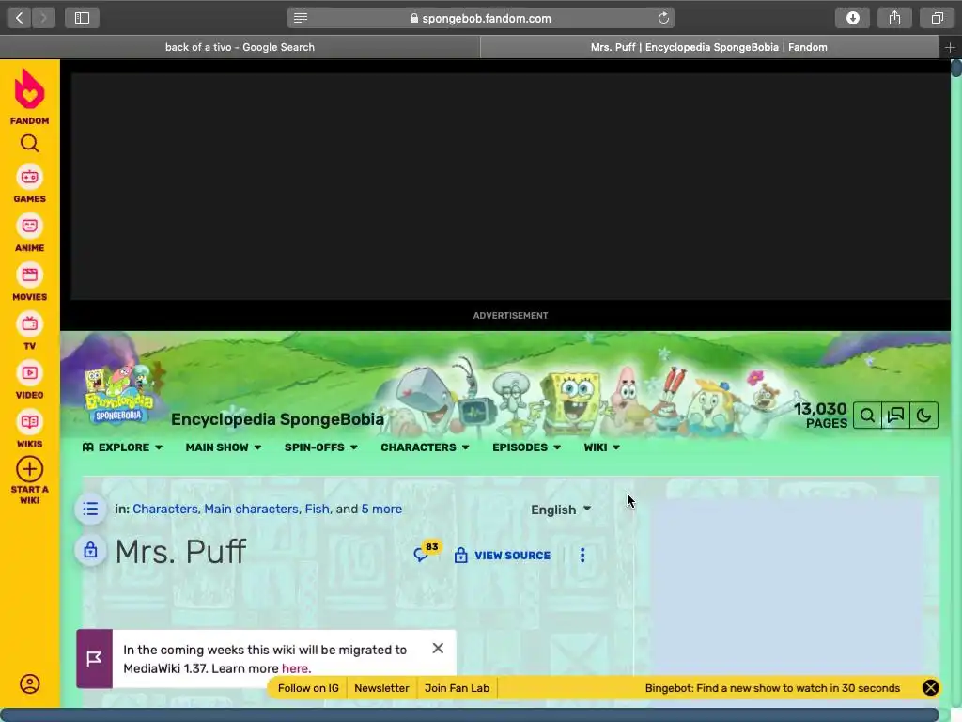Add a new Safari tab
The height and width of the screenshot is (722, 962).
click(950, 47)
